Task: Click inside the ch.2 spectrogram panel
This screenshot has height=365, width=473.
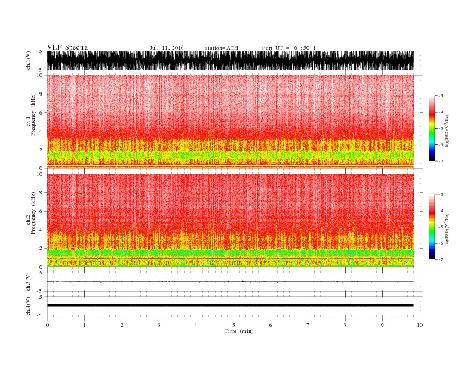Action: 230,221
